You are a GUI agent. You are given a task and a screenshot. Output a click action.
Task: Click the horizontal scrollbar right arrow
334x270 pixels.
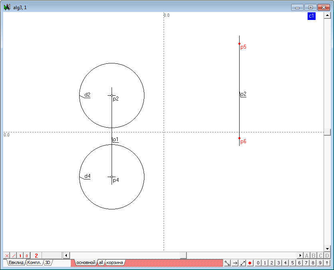(x=300, y=255)
